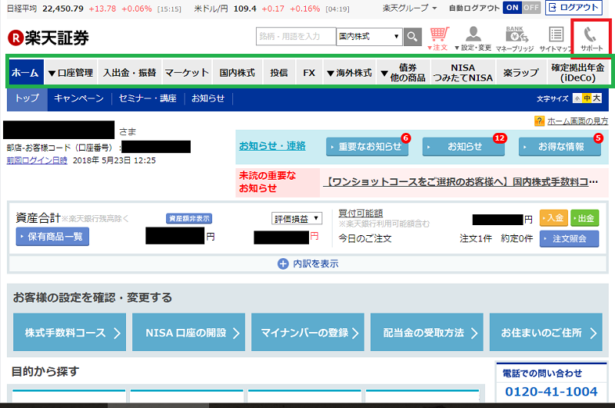This screenshot has width=615, height=408.
Task: Click the お知らせ・連絡 link
Action: click(x=272, y=146)
